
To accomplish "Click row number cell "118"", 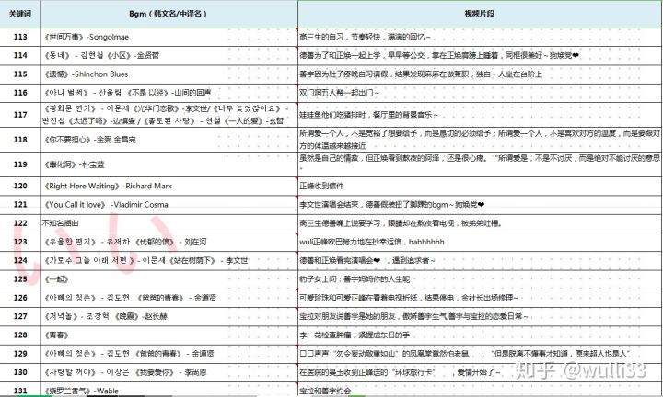I will coord(20,140).
